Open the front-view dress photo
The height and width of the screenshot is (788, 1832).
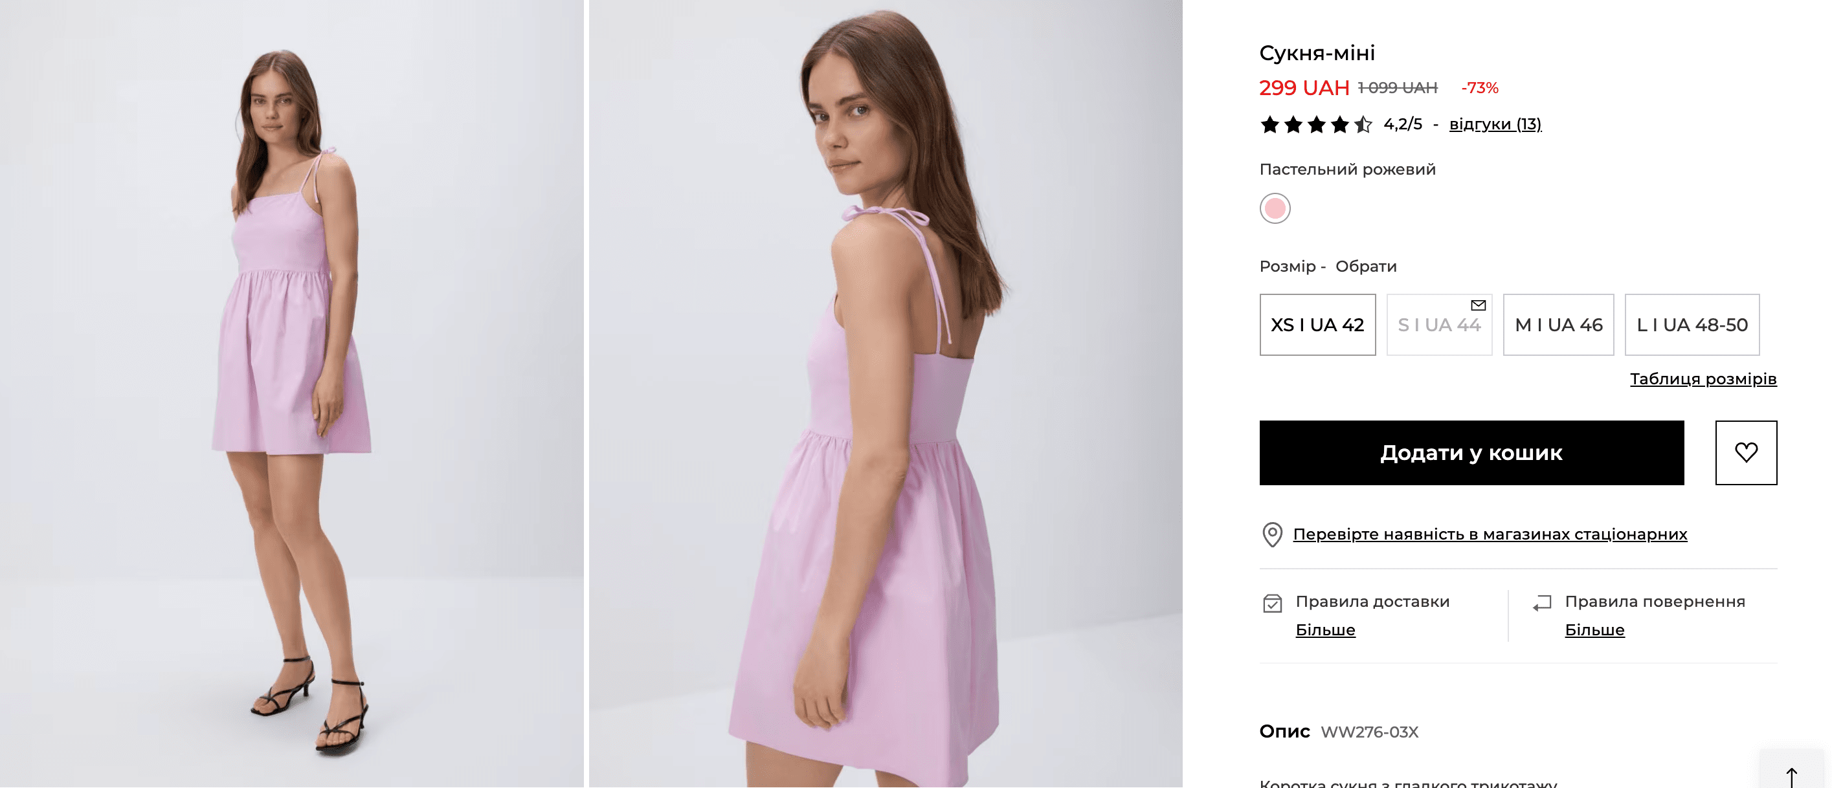click(291, 393)
